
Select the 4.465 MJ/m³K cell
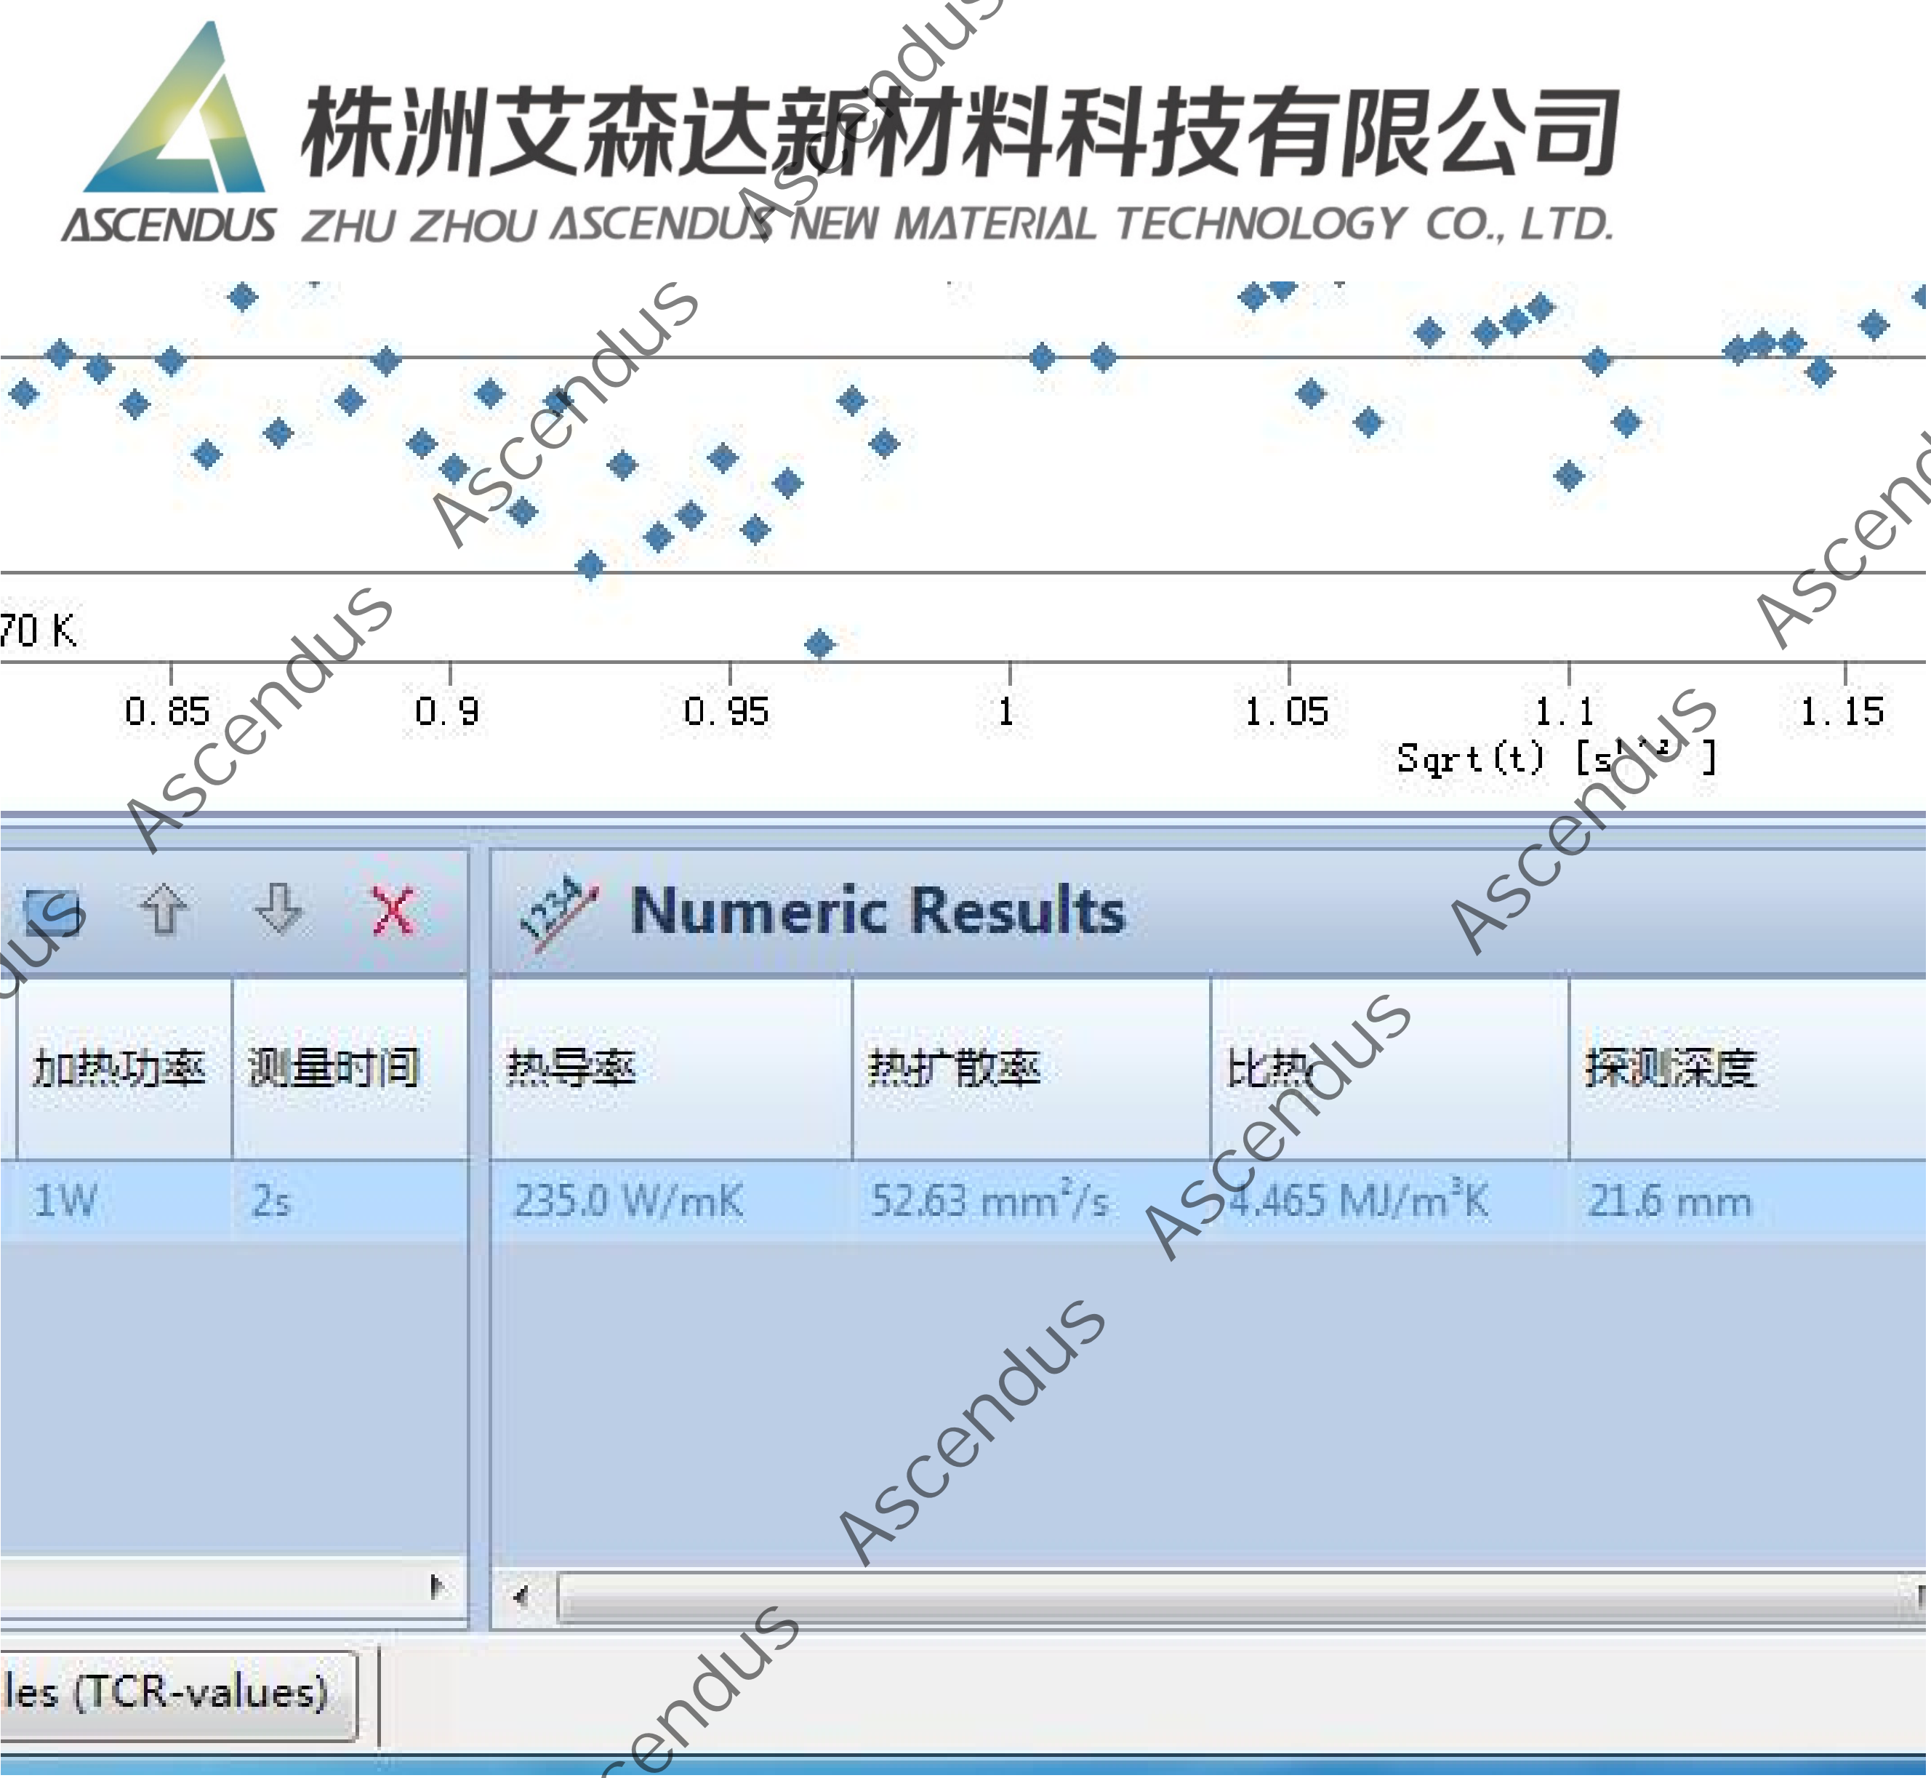coord(1389,1201)
